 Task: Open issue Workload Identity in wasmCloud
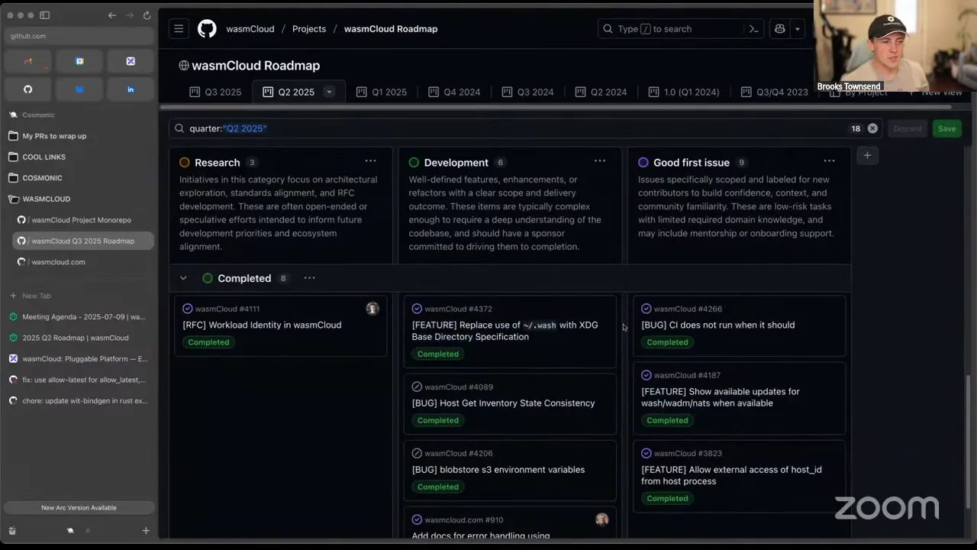pyautogui.click(x=262, y=325)
